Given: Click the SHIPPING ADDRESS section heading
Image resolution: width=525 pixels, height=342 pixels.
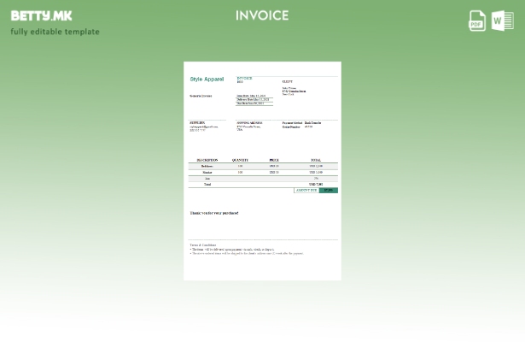Looking at the screenshot, I should pyautogui.click(x=249, y=123).
